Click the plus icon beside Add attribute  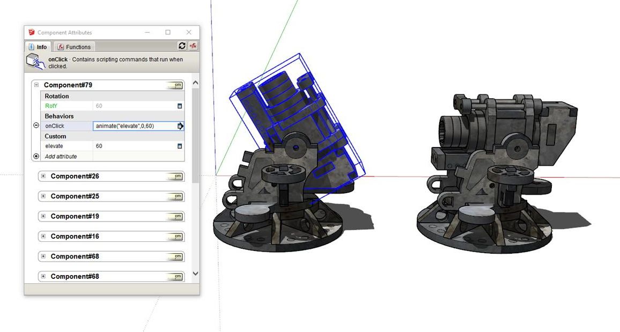(36, 156)
